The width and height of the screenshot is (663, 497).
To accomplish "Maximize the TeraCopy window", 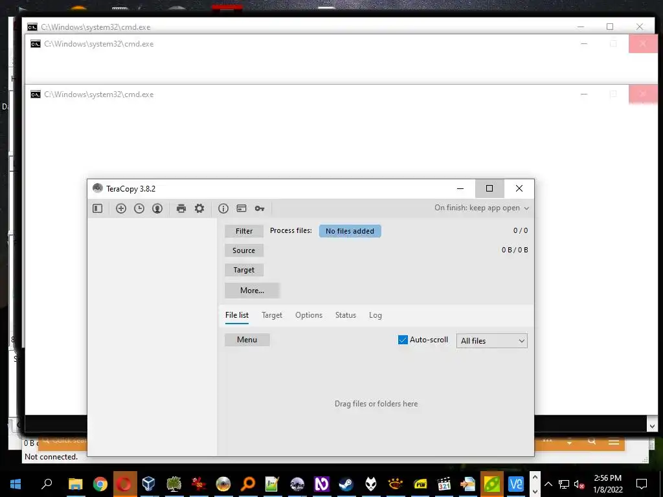I will (489, 188).
